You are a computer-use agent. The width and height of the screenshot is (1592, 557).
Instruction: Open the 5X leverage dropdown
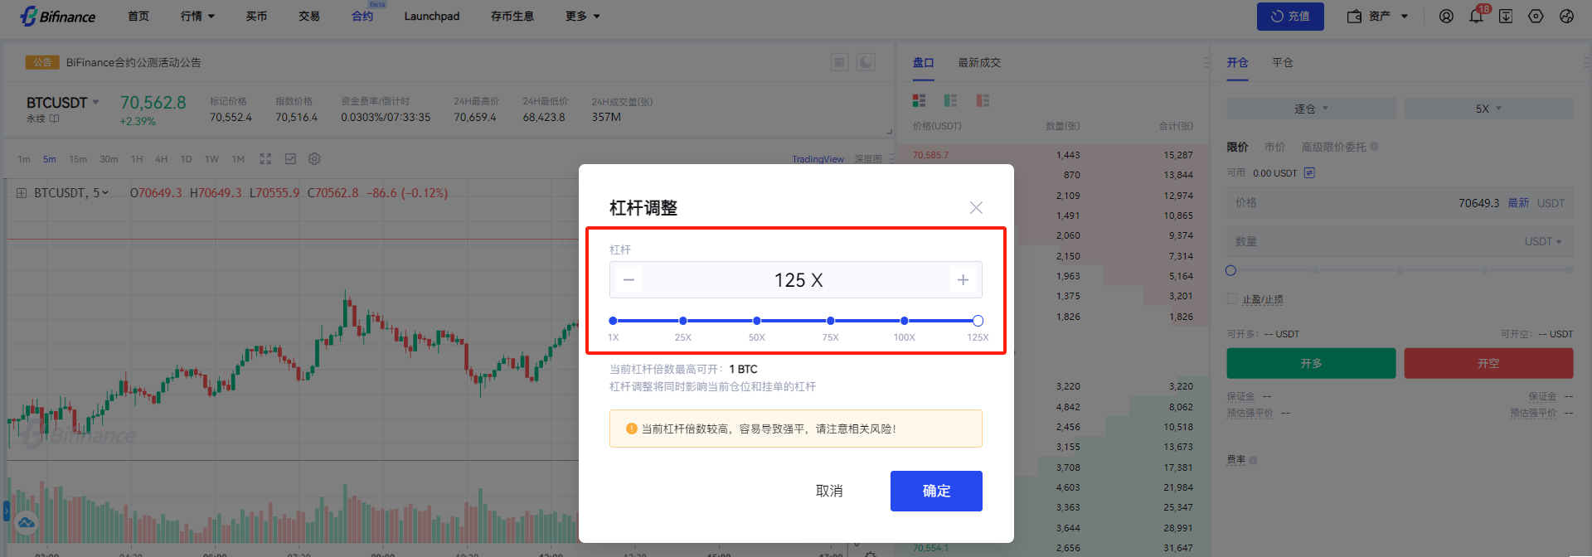[x=1488, y=109]
